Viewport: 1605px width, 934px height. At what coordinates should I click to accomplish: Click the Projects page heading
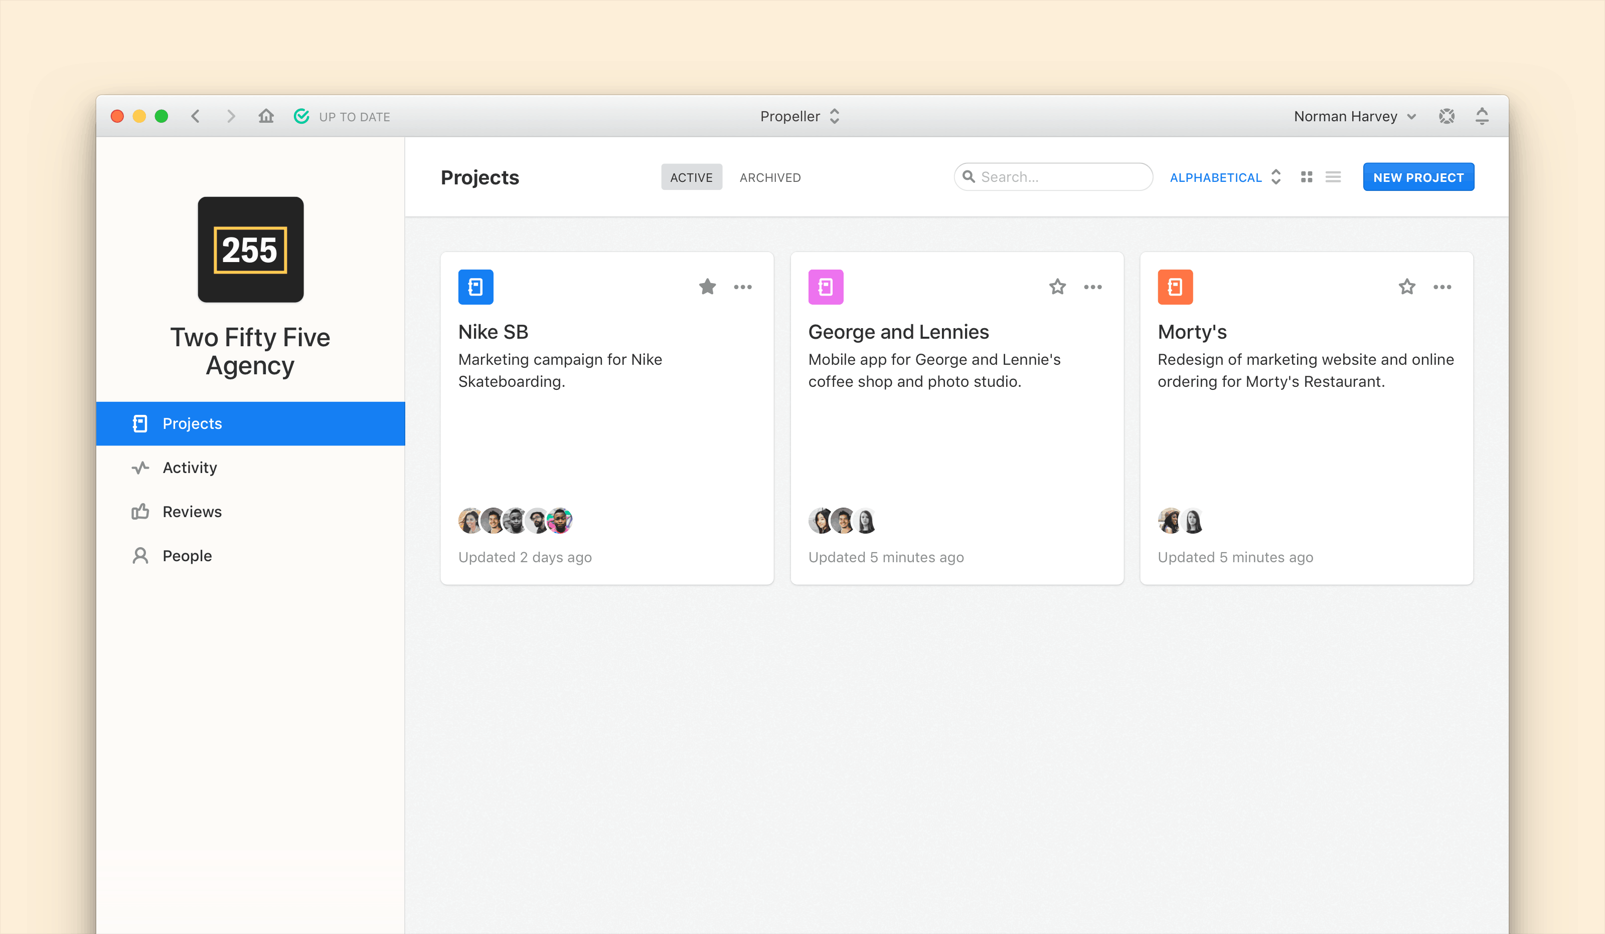[x=479, y=177]
